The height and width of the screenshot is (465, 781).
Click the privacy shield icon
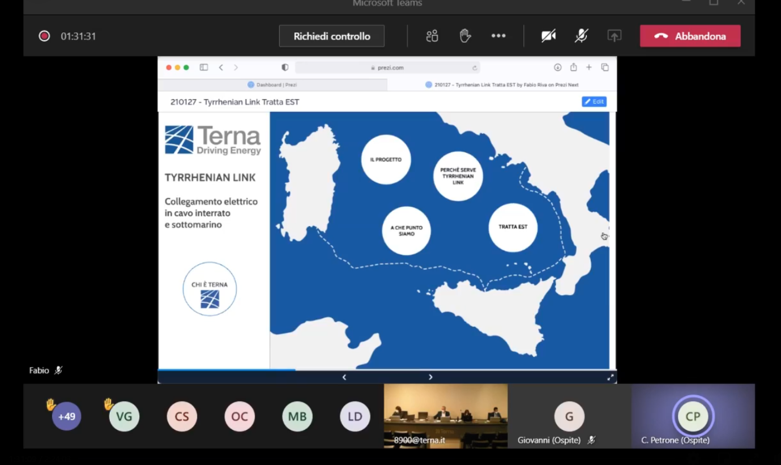click(x=285, y=67)
